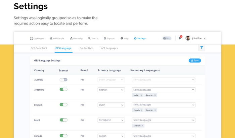Viewport: 235px width, 138px height.
Task: Toggle the Exempt switch for Canada
Action: tap(63, 136)
